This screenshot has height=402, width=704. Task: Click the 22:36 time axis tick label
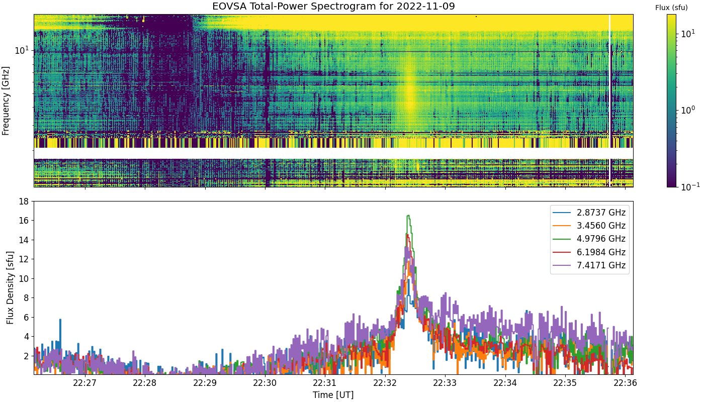point(625,383)
